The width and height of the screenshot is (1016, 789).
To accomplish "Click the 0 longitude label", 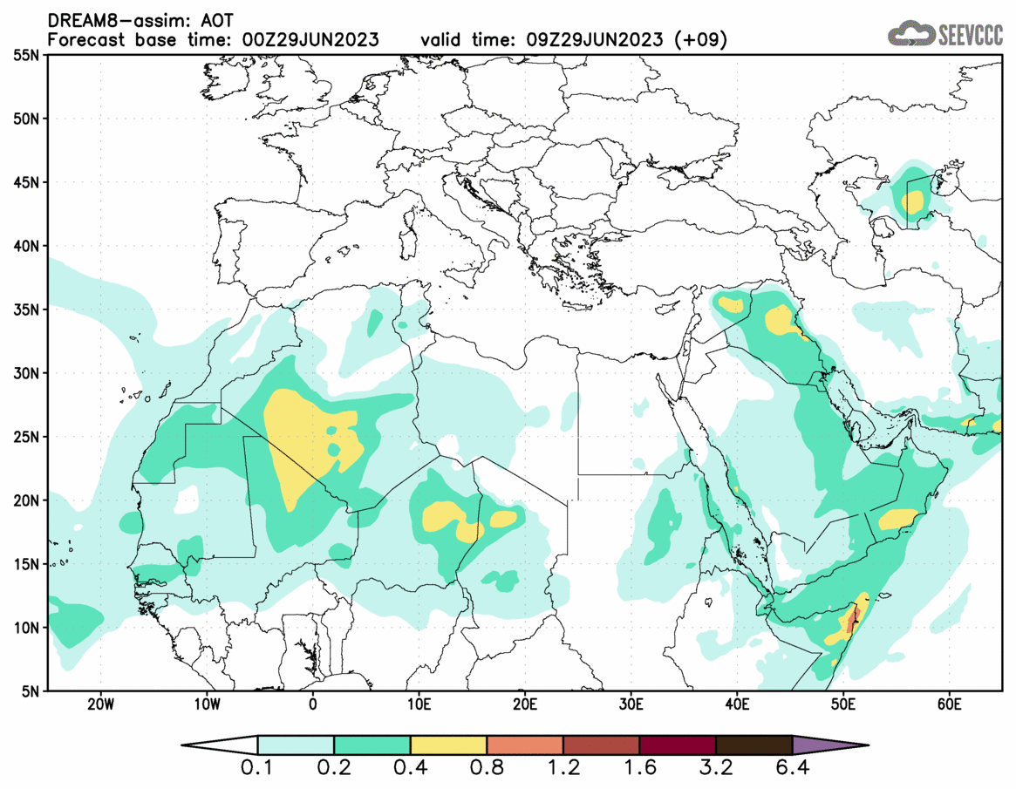I will 313,704.
